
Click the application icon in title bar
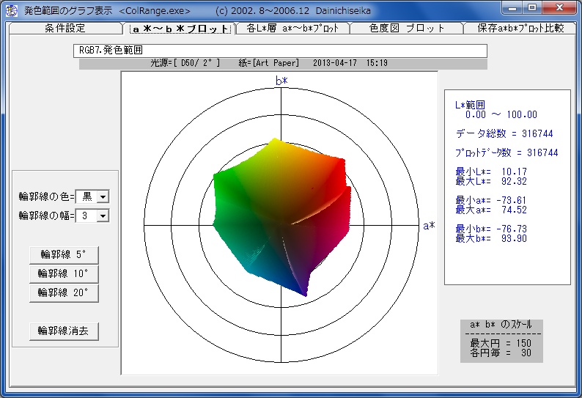click(12, 10)
